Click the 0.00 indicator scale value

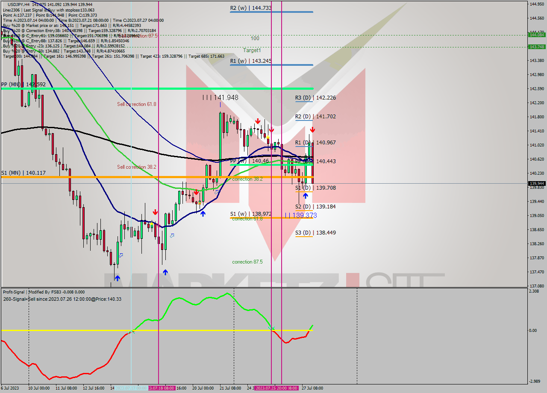coord(533,331)
